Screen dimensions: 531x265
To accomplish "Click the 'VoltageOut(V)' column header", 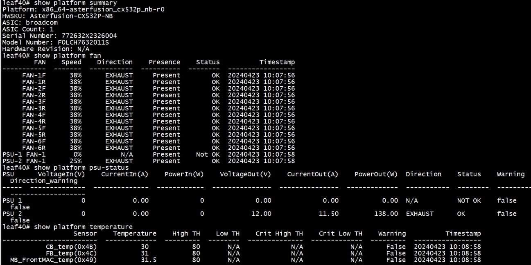I will click(x=246, y=174).
